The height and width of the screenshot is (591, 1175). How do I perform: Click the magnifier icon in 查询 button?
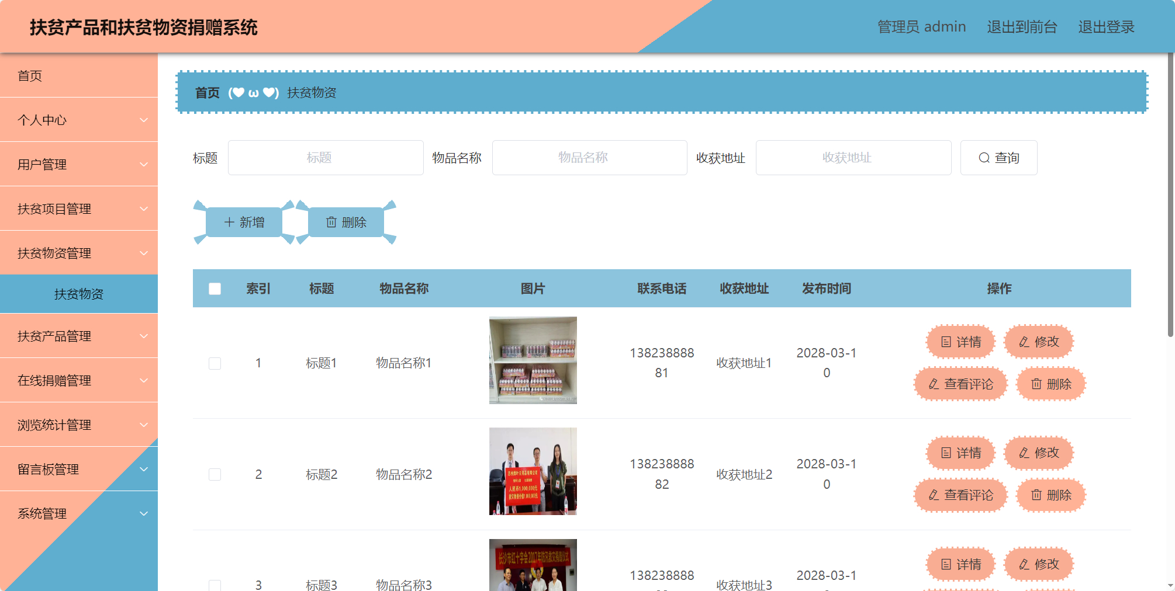click(984, 158)
